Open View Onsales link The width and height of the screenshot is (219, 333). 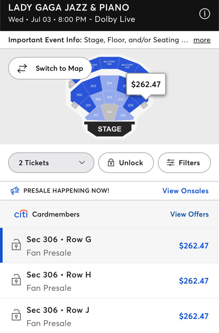pos(185,191)
